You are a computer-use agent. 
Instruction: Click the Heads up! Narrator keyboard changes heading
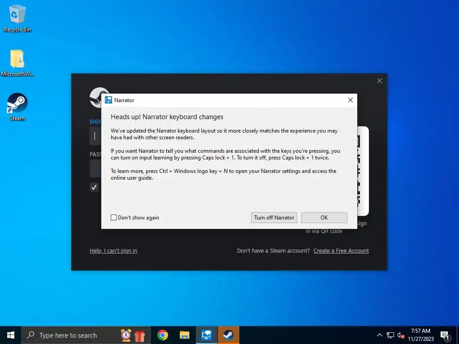tap(167, 117)
